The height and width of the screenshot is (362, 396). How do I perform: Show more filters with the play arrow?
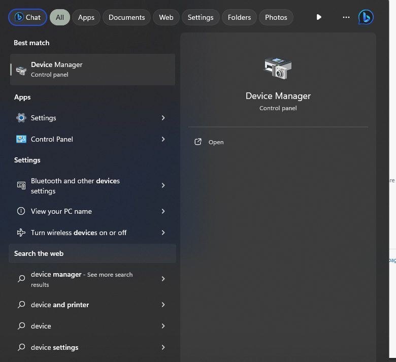pos(319,17)
